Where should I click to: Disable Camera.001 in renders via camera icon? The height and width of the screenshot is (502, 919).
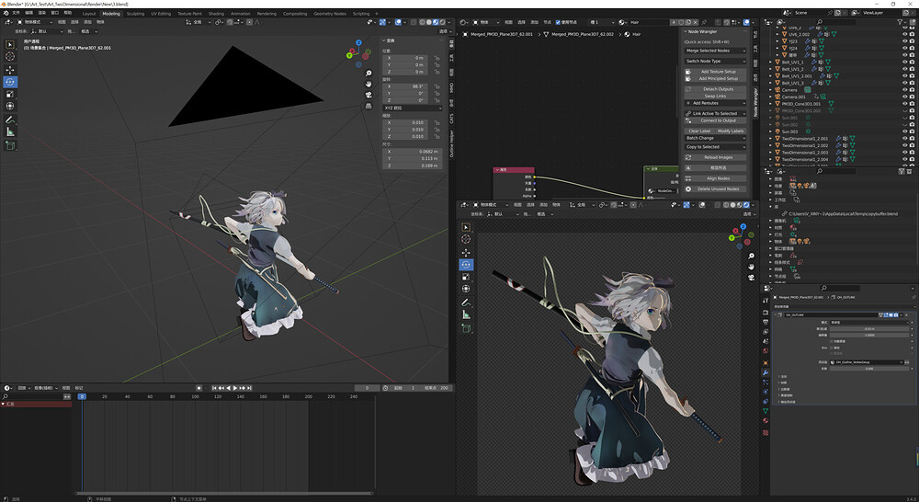913,97
